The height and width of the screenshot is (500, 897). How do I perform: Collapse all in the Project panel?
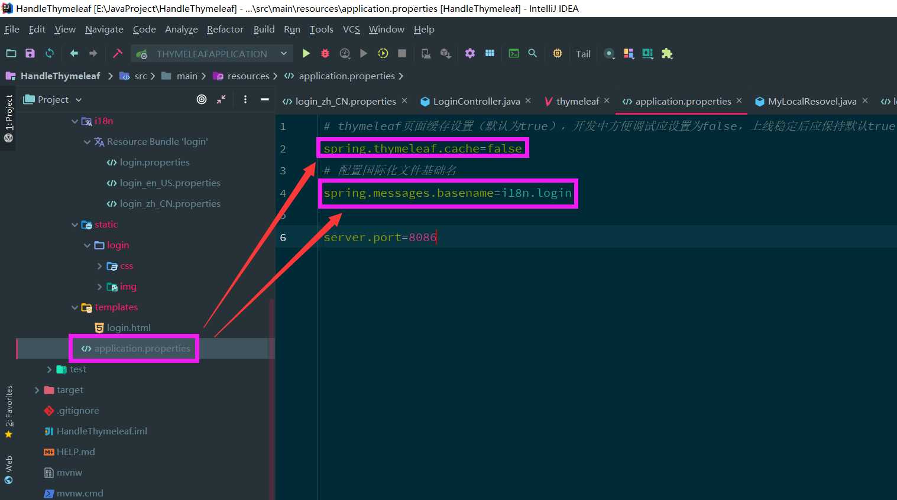click(221, 99)
